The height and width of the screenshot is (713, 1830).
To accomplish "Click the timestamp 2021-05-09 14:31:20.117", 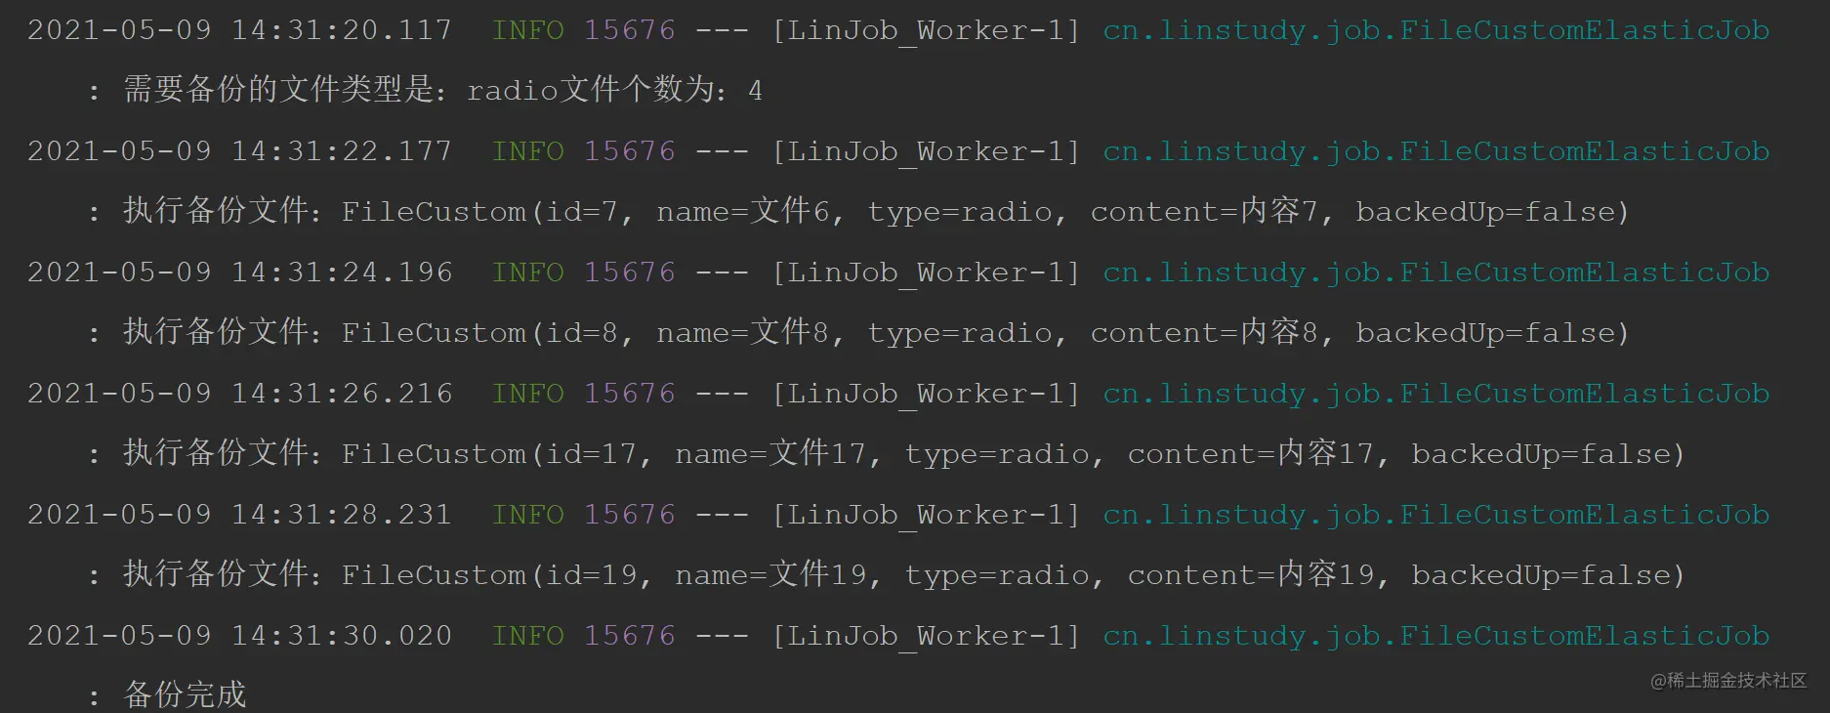I will tap(239, 30).
